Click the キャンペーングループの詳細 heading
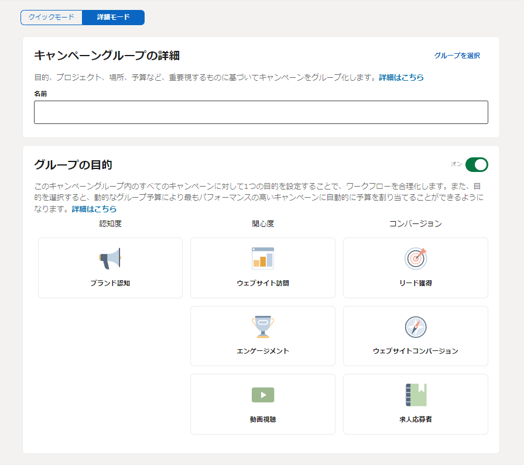The image size is (524, 465). click(x=107, y=56)
